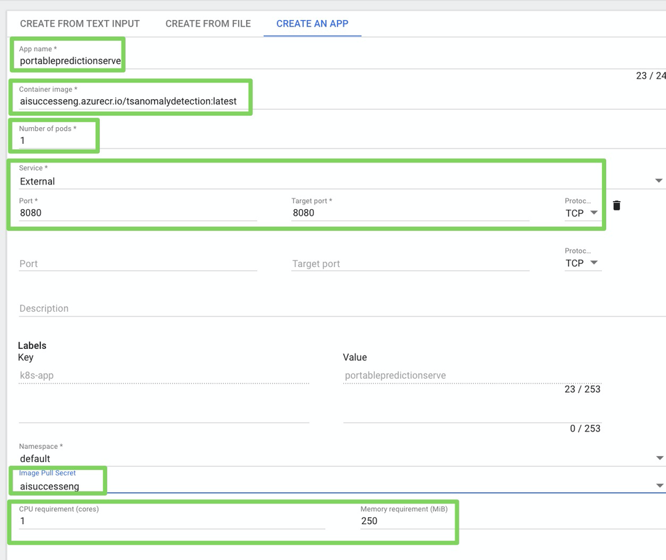Open Protocol dropdown in the 8080 row
This screenshot has width=666, height=560.
[x=582, y=213]
